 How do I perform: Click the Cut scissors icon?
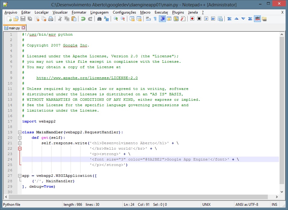[x=60, y=19]
